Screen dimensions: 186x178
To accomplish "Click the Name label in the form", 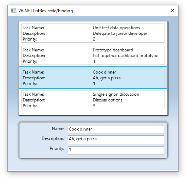I will coord(58,129).
